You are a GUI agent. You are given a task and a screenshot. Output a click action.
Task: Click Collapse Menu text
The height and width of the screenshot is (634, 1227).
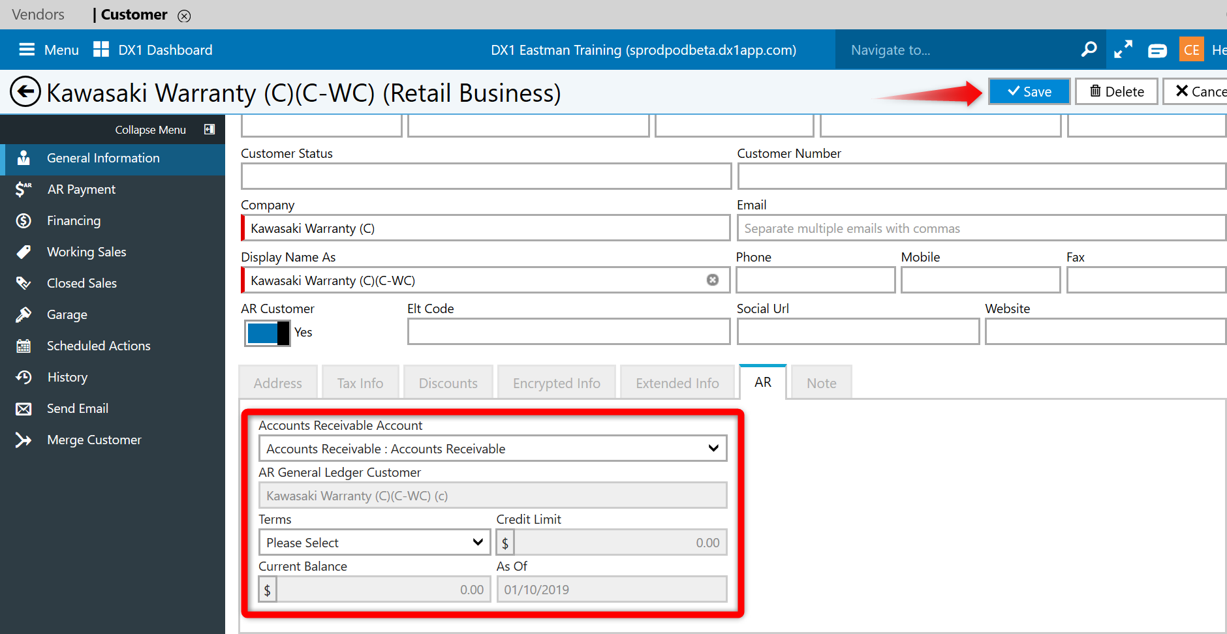[151, 130]
